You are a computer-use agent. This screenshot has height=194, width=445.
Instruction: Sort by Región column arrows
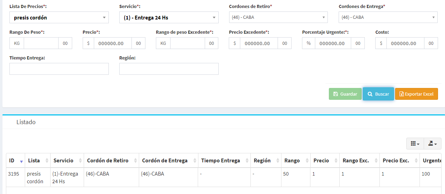pos(278,161)
